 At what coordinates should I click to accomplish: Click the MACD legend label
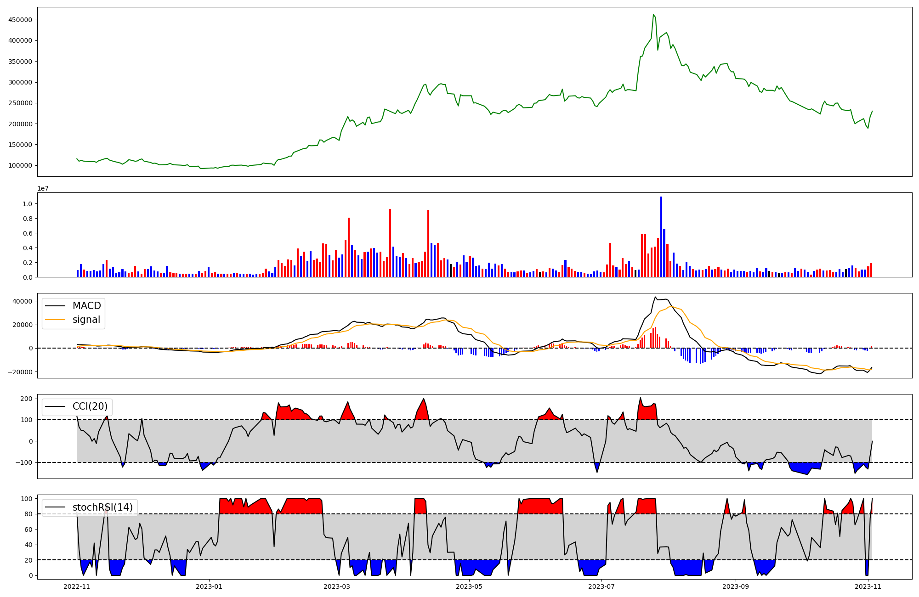click(x=86, y=306)
